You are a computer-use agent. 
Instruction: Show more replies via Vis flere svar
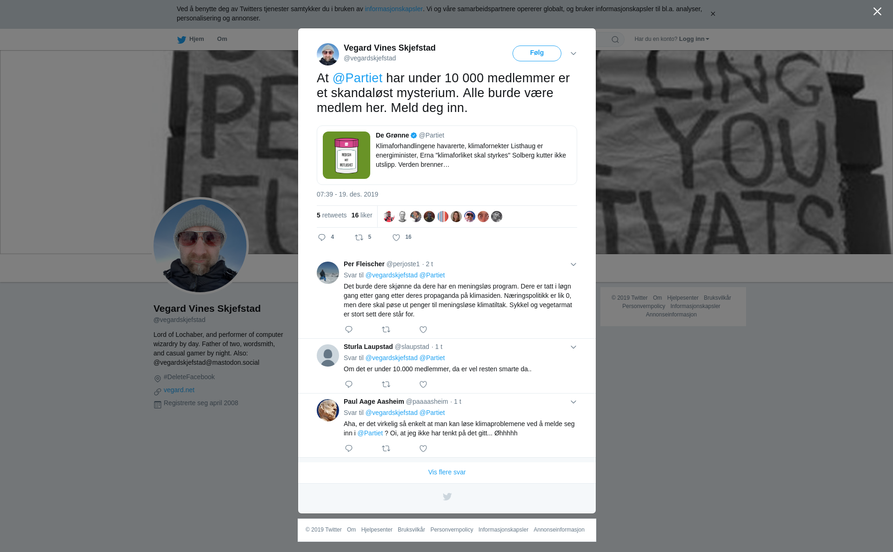447,472
